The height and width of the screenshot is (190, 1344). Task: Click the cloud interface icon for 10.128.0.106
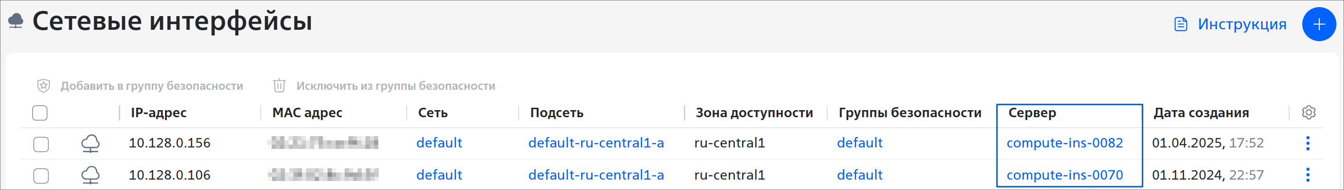point(90,175)
